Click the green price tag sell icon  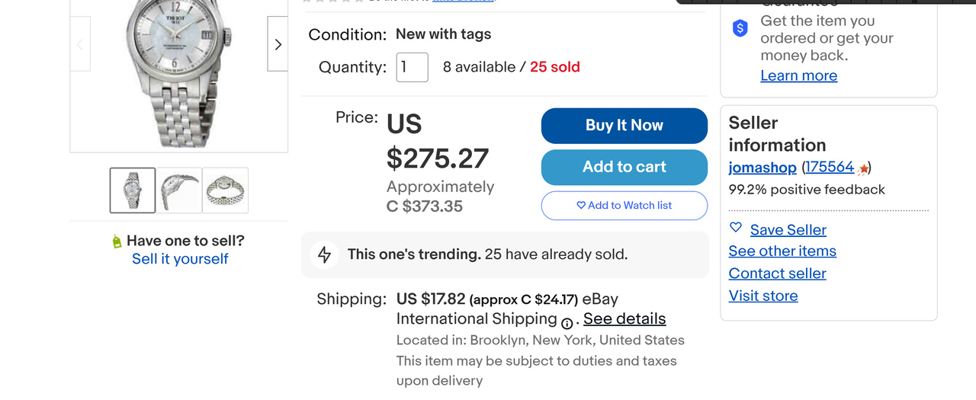(x=117, y=242)
